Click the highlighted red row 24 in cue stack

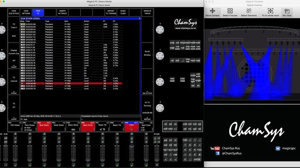[71, 84]
